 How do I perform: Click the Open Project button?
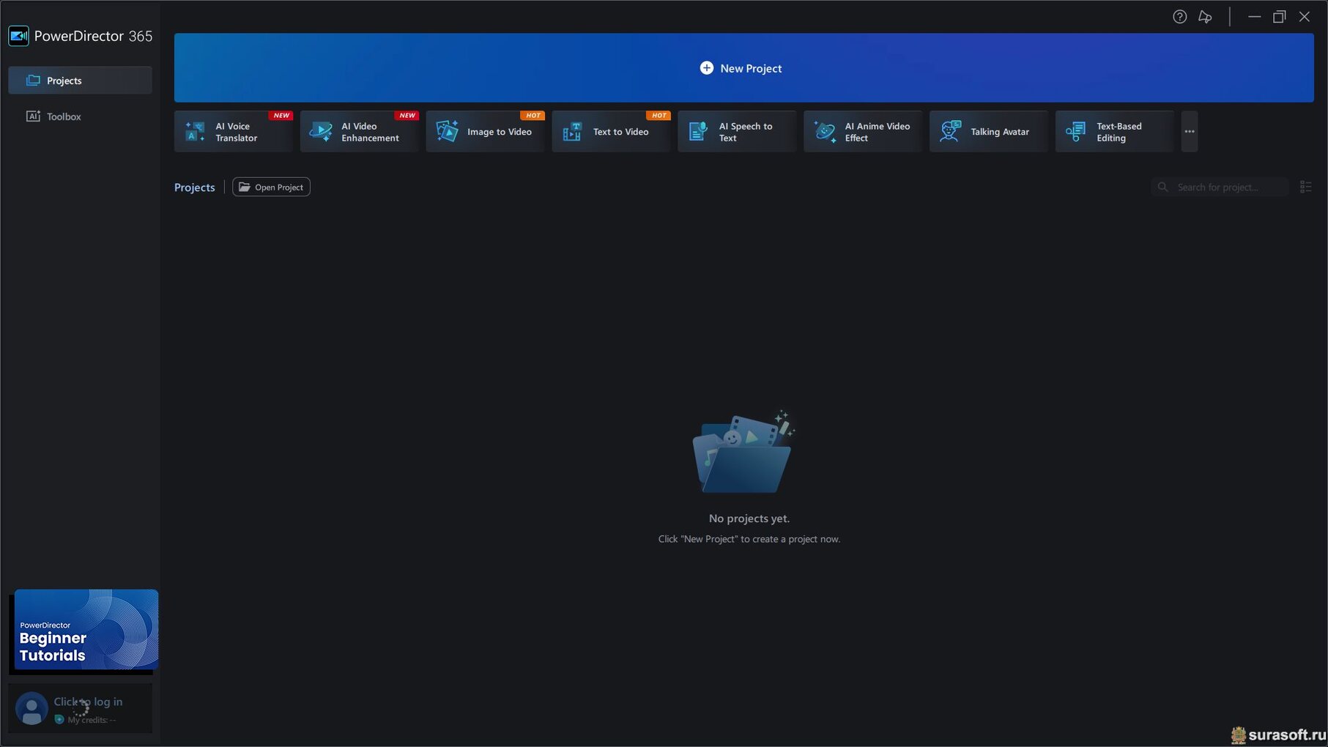[x=271, y=187]
